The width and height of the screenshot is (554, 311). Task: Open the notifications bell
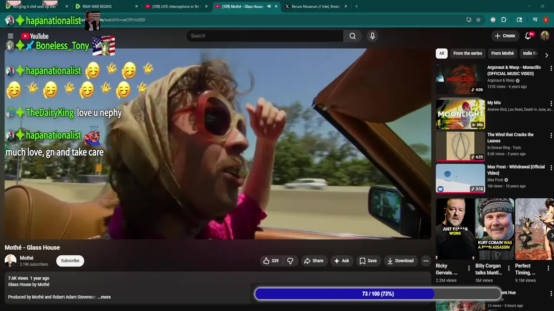[x=528, y=36]
